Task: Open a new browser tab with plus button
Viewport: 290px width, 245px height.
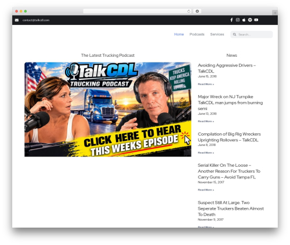Action: (x=275, y=13)
